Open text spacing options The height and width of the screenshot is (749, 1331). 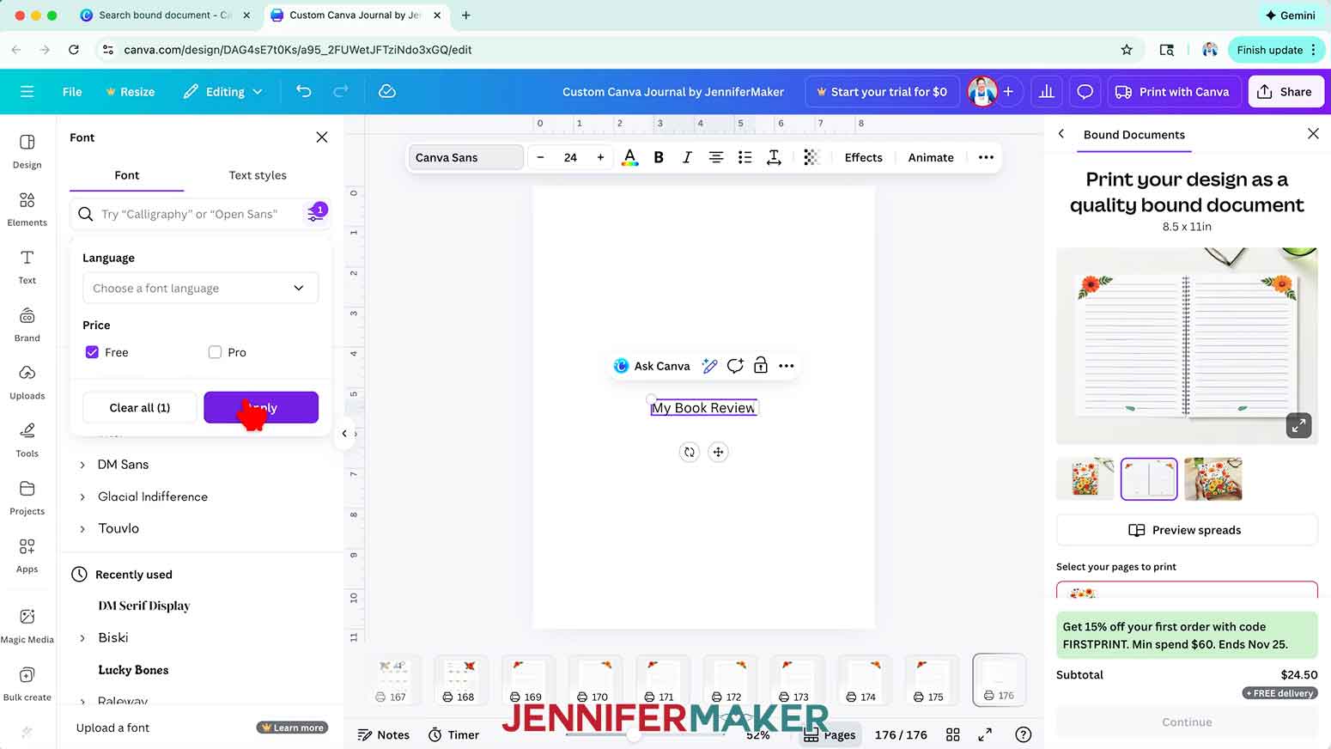(x=774, y=157)
